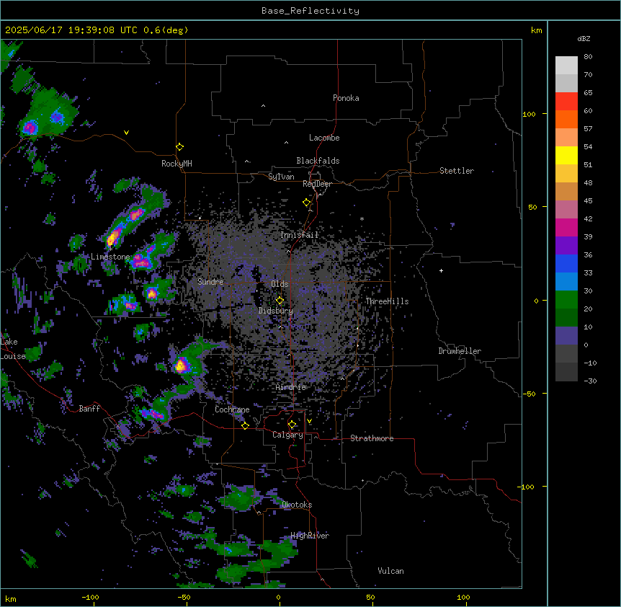The image size is (621, 607).
Task: Select the yellow v marker northwest of RockyMH
Action: click(x=126, y=133)
